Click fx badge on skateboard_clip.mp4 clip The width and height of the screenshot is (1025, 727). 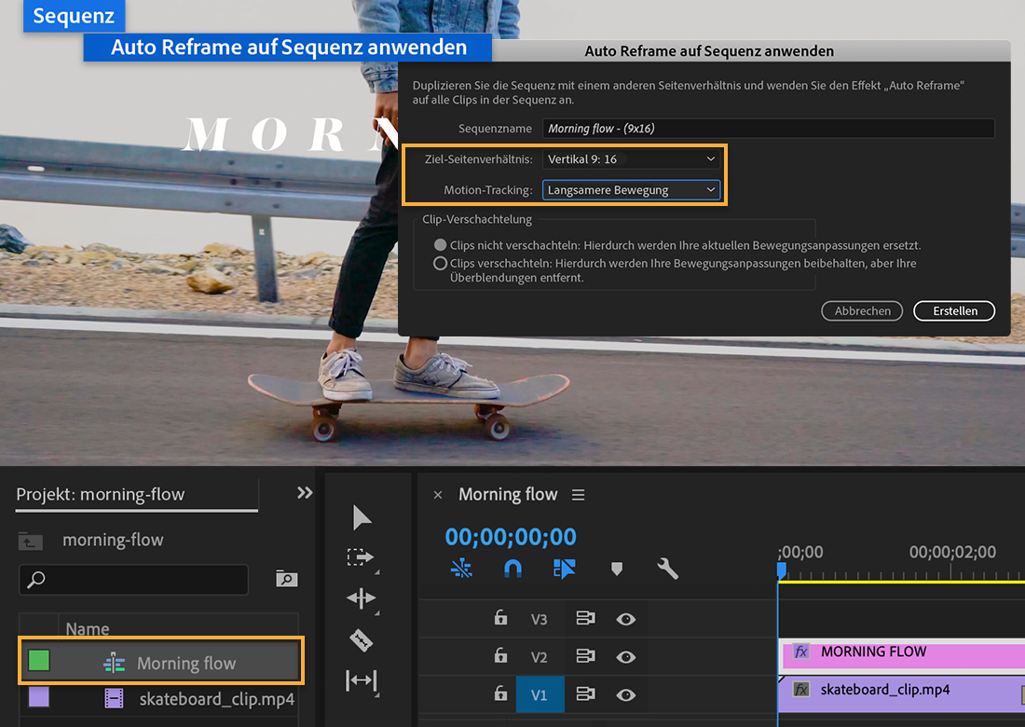[800, 689]
